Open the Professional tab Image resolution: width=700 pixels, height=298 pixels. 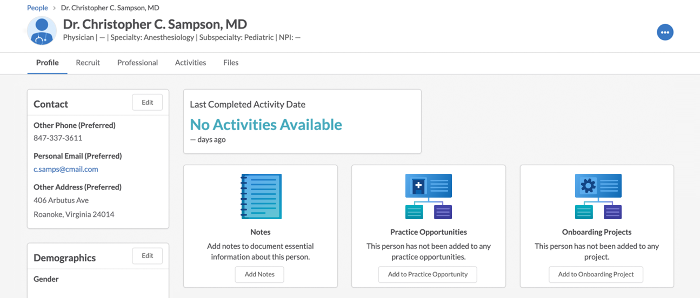(137, 63)
